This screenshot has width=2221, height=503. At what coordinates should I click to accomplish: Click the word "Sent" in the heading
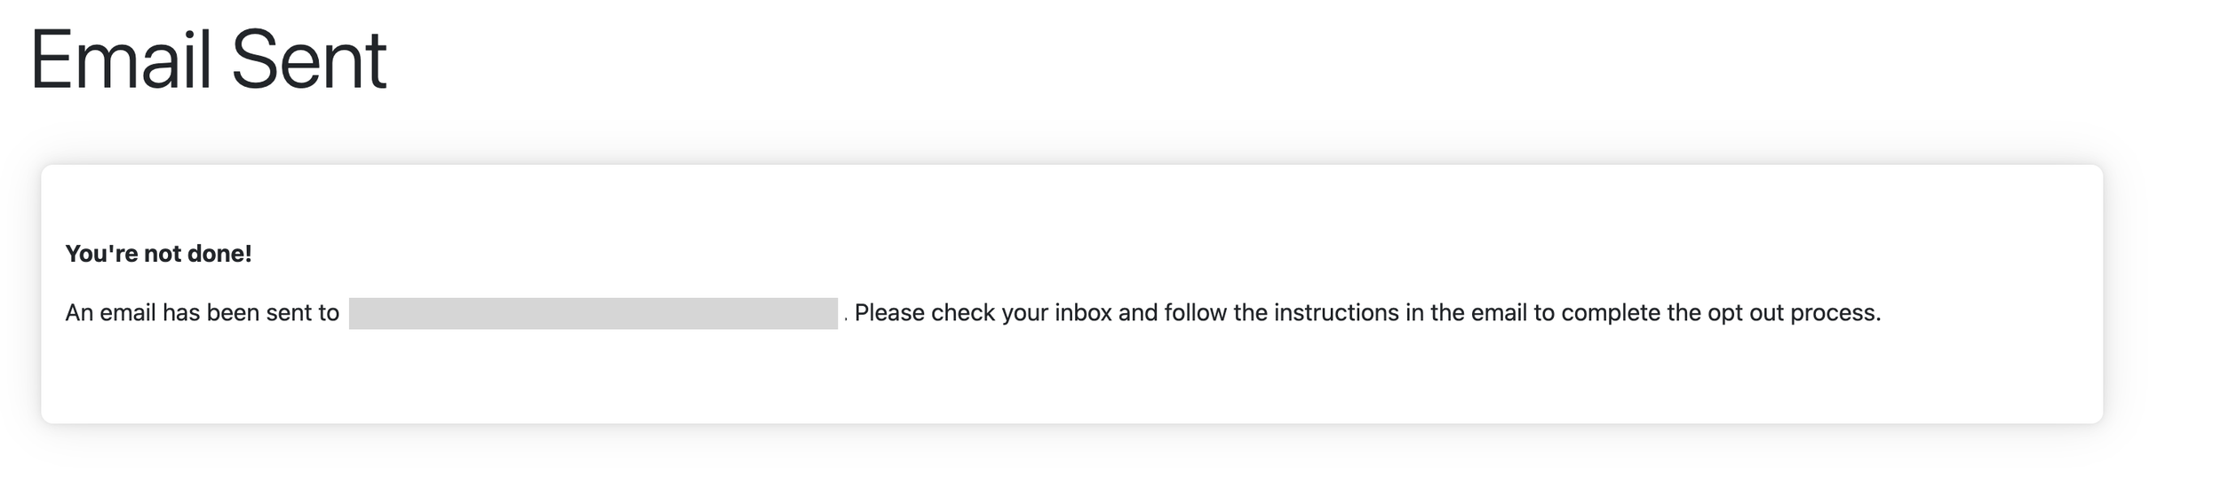pyautogui.click(x=309, y=60)
